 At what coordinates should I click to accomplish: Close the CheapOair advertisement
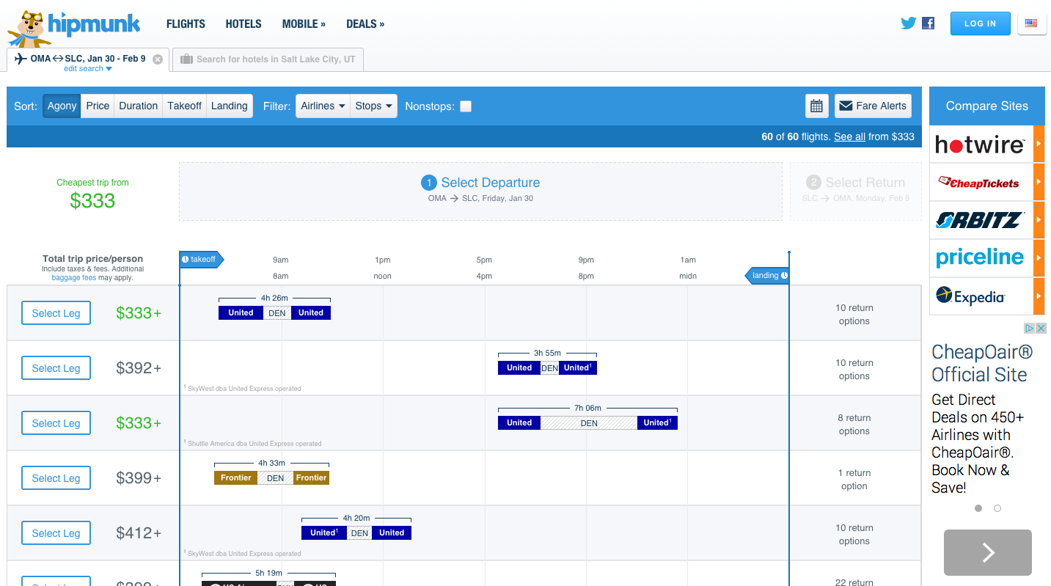(1041, 329)
